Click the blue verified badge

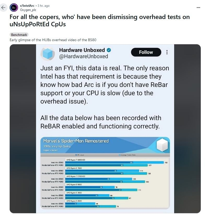[x=109, y=50]
